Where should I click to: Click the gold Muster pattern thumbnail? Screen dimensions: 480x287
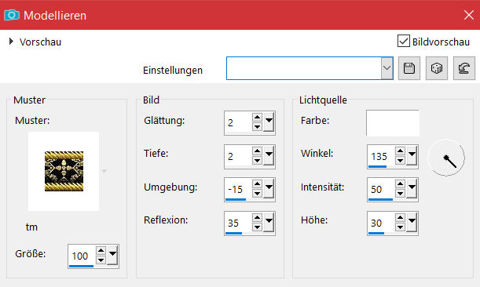tap(64, 172)
